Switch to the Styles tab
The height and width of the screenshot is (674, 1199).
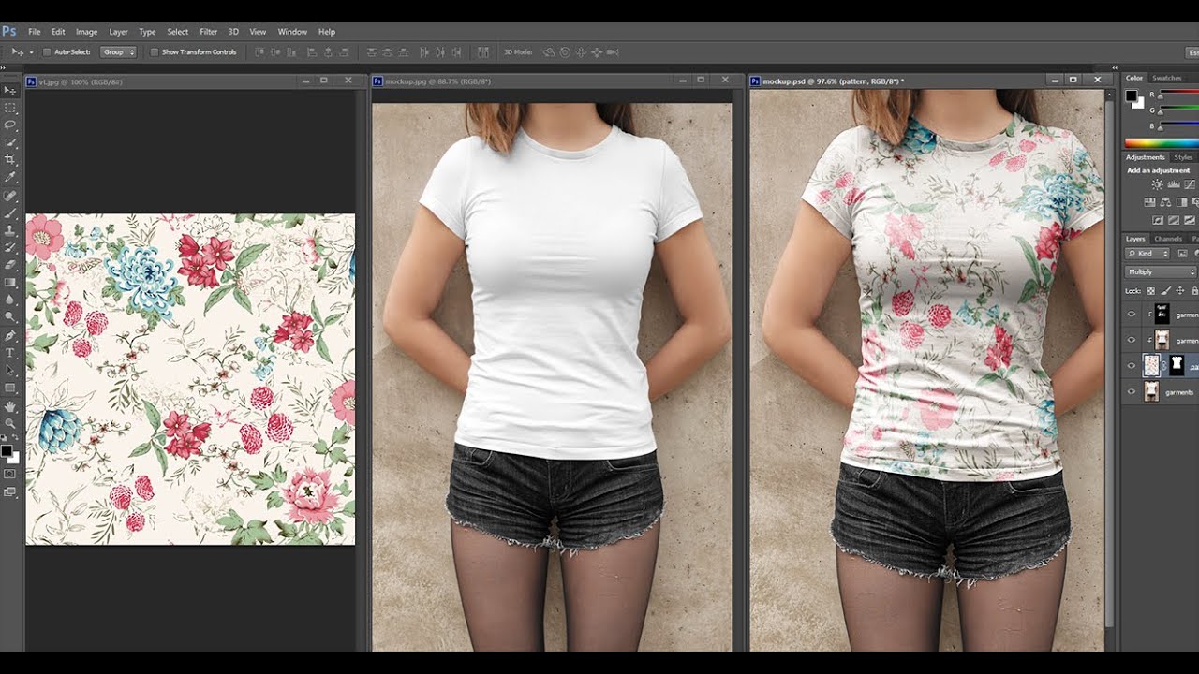[x=1184, y=157]
